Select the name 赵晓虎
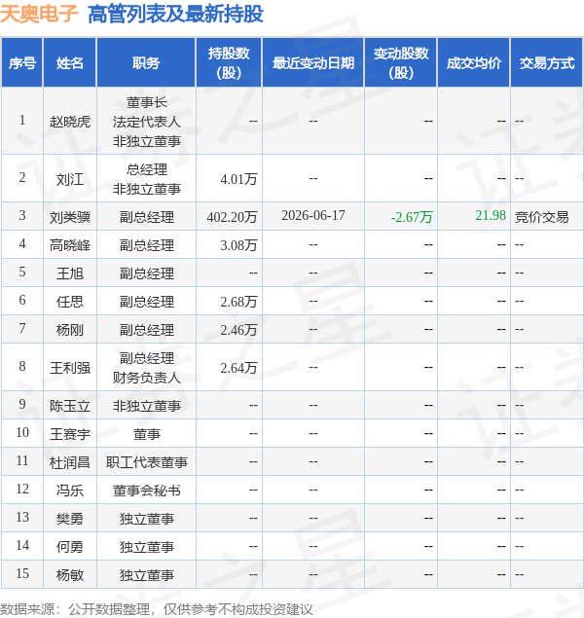 coord(70,122)
